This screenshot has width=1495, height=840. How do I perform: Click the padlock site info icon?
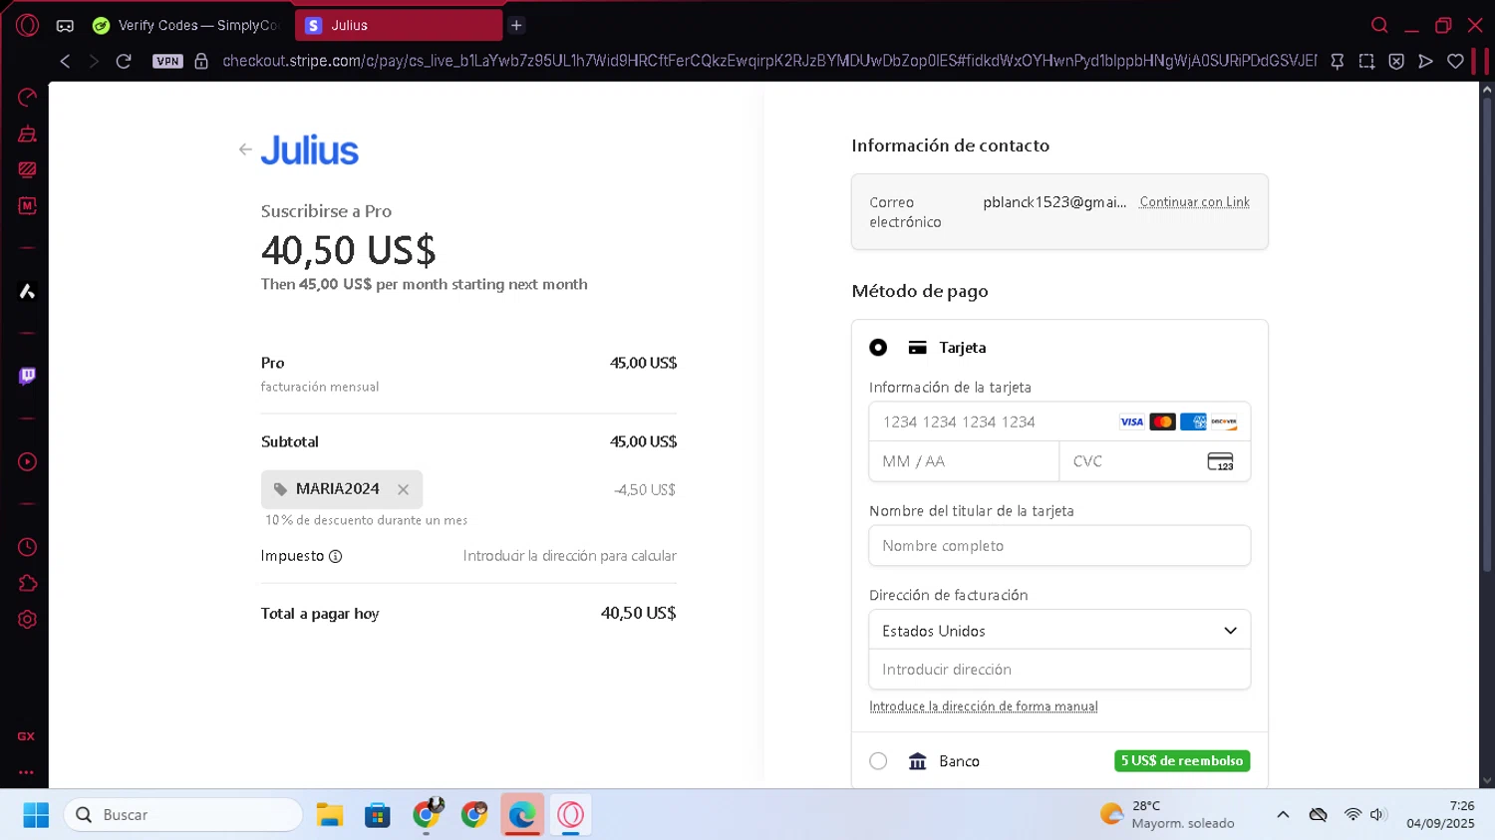point(201,61)
